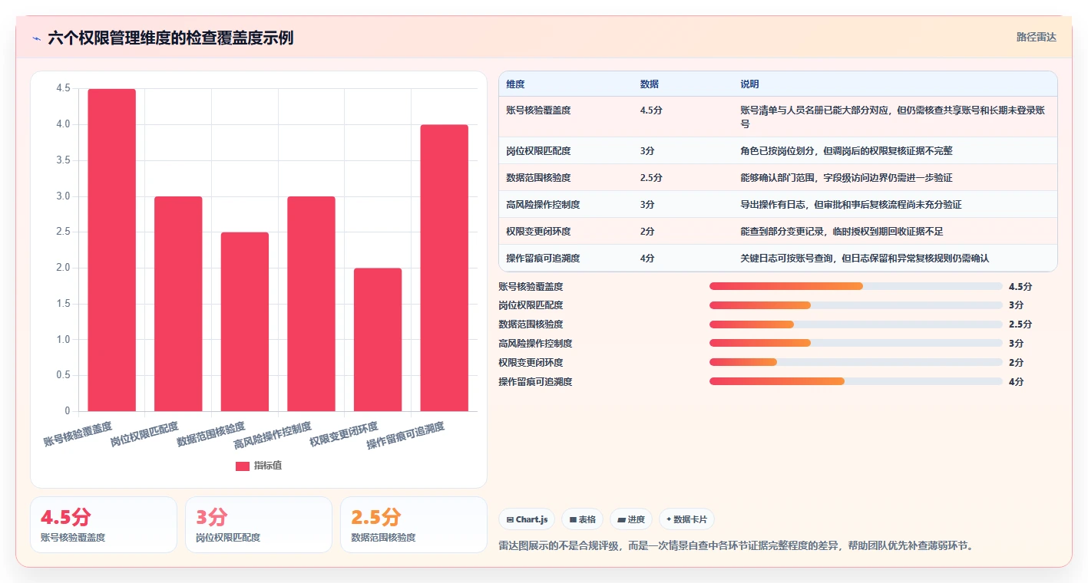Click the 维度 column header
The image size is (1088, 583).
(x=516, y=84)
